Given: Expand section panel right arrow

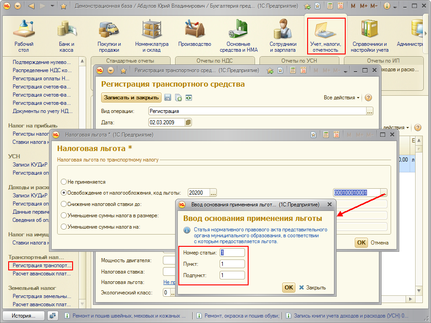Looking at the screenshot, I should tap(426, 33).
